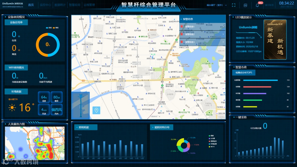Click the red siren icon beside 报警信息3
The image size is (297, 167).
coord(182,42)
